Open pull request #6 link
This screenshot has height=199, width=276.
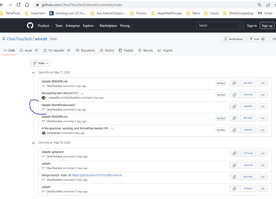pos(106,128)
